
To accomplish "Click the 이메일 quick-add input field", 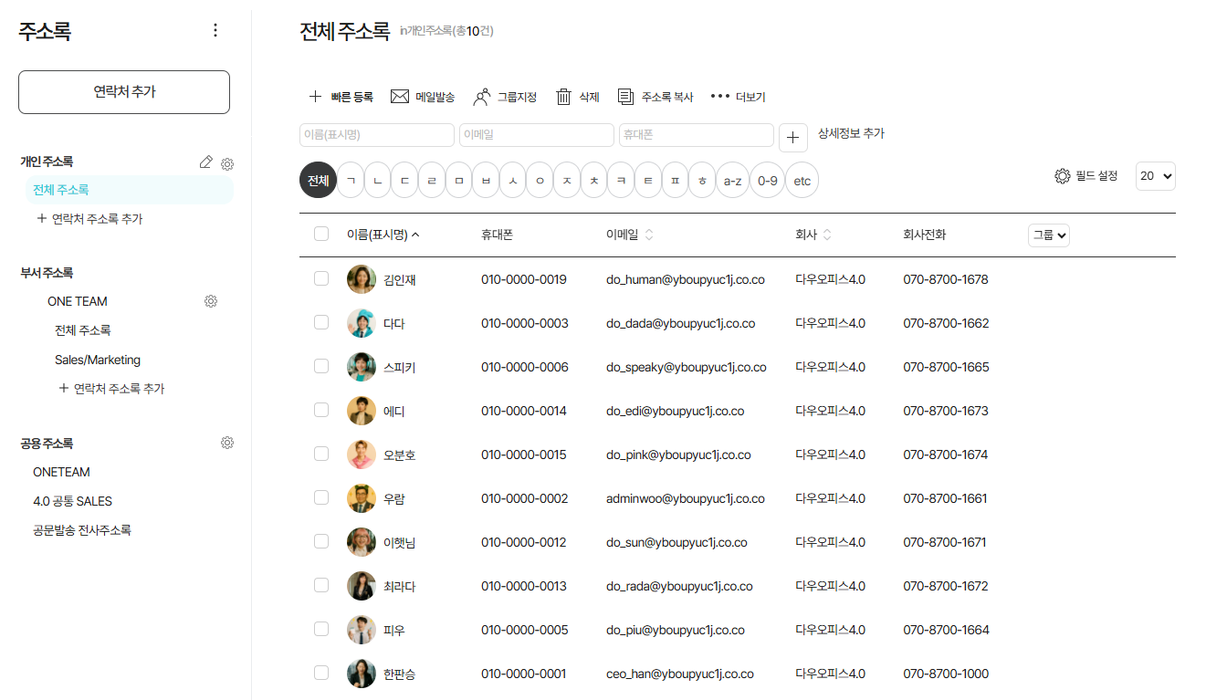I will [536, 135].
